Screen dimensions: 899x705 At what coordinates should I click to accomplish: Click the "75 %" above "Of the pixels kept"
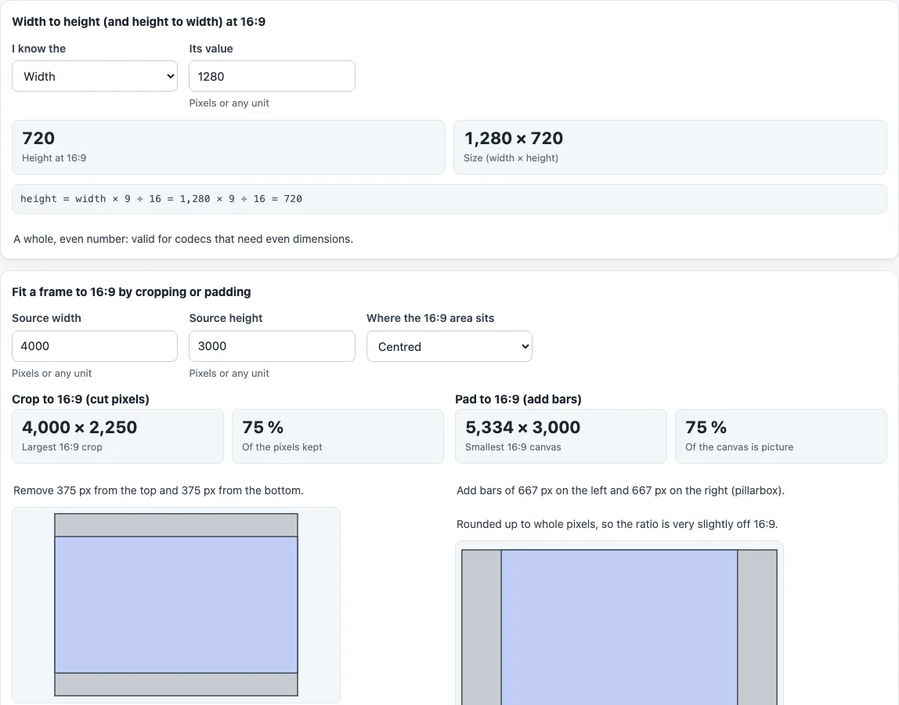(x=262, y=428)
